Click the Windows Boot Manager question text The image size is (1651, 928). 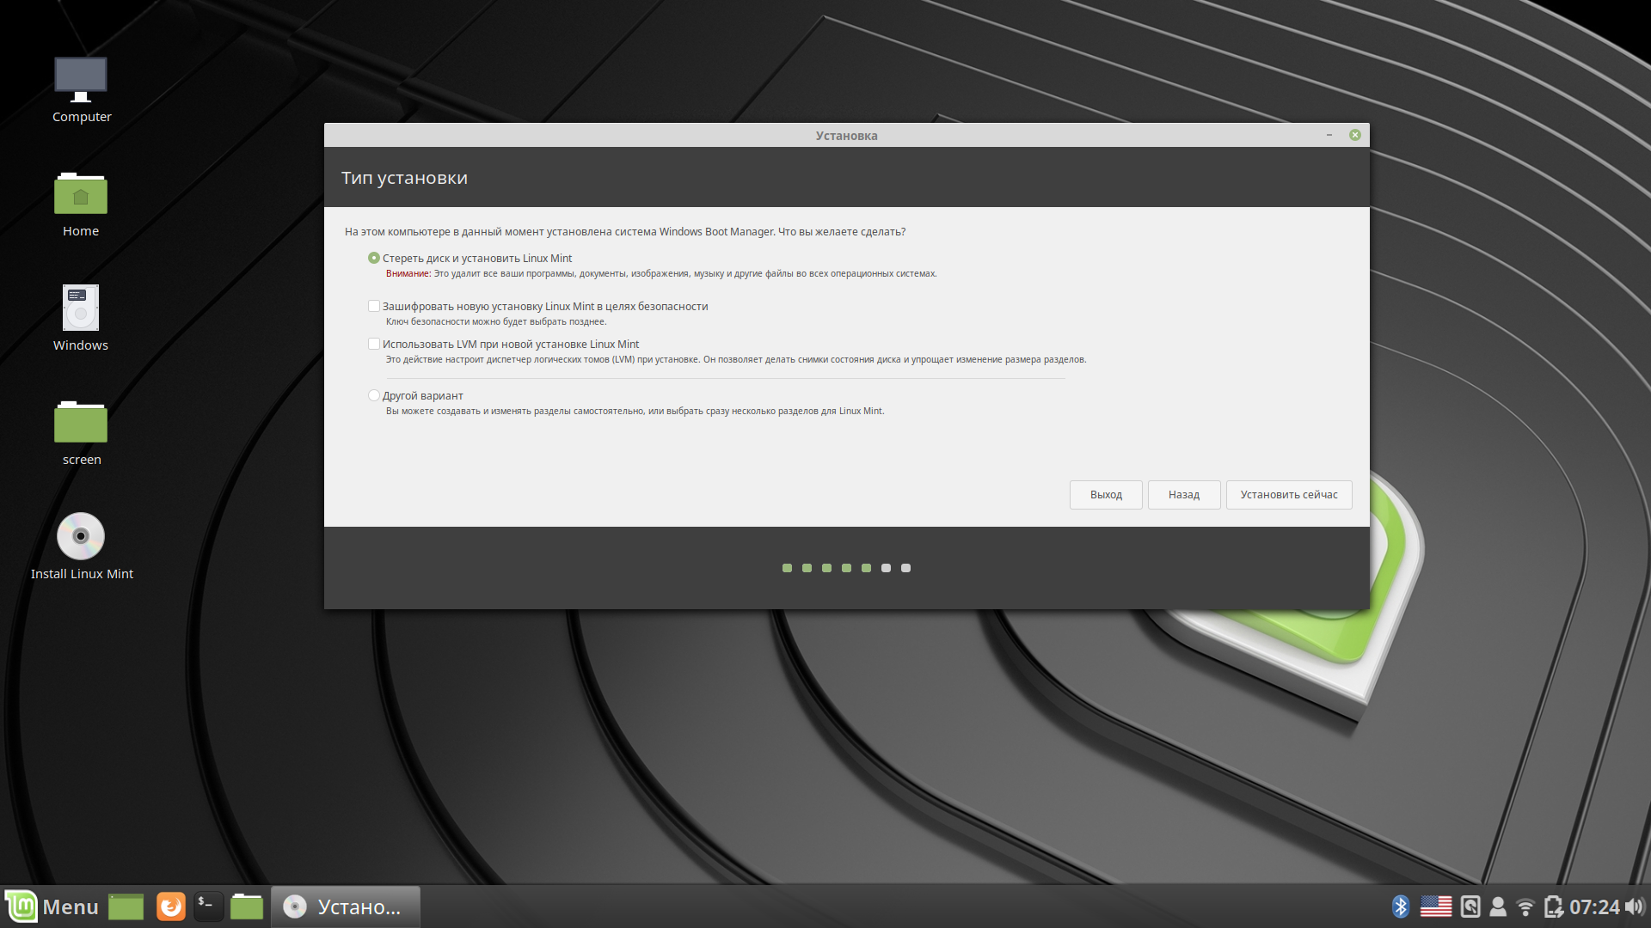coord(625,232)
